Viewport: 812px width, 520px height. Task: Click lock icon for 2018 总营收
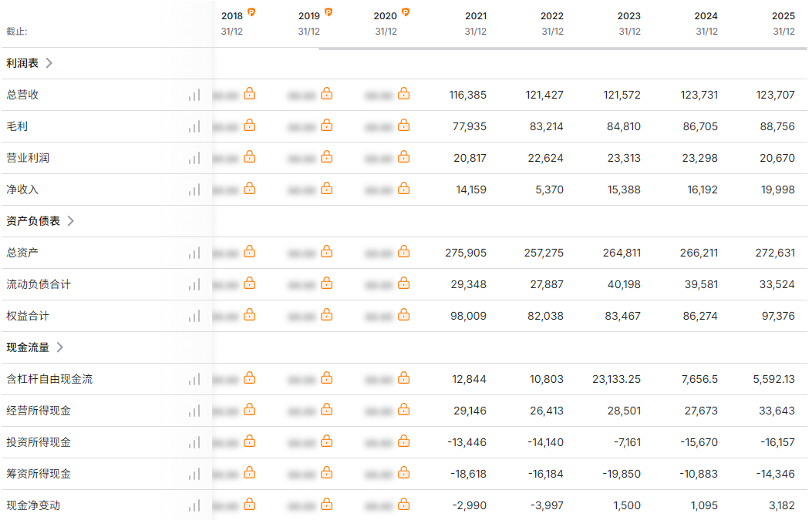click(x=250, y=94)
